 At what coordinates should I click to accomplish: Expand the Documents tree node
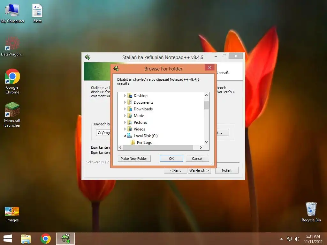(x=125, y=102)
